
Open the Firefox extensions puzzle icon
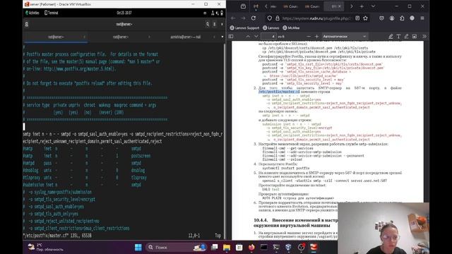pos(402,18)
